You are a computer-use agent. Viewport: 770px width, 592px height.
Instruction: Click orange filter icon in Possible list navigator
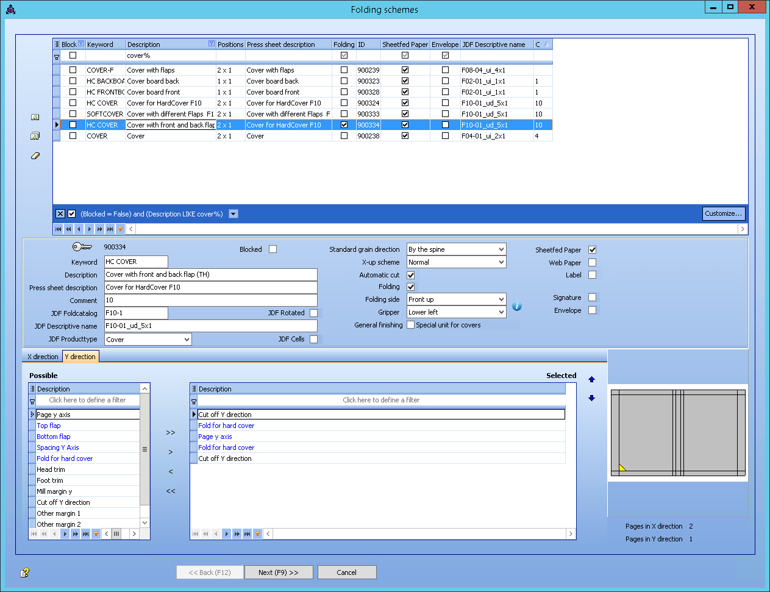[96, 534]
